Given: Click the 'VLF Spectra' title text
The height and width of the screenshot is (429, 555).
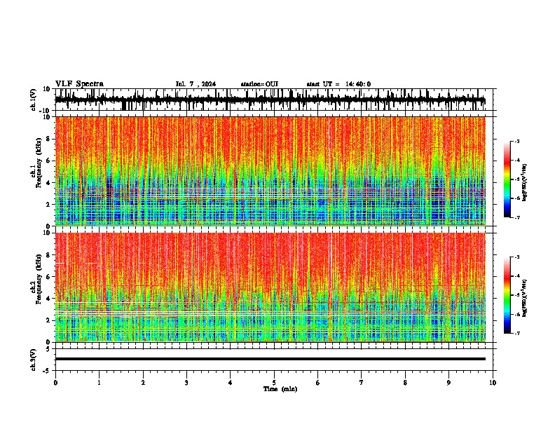Looking at the screenshot, I should point(79,84).
